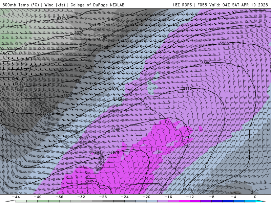
Task: Click the 5640 height contour label
Action: click(x=116, y=129)
